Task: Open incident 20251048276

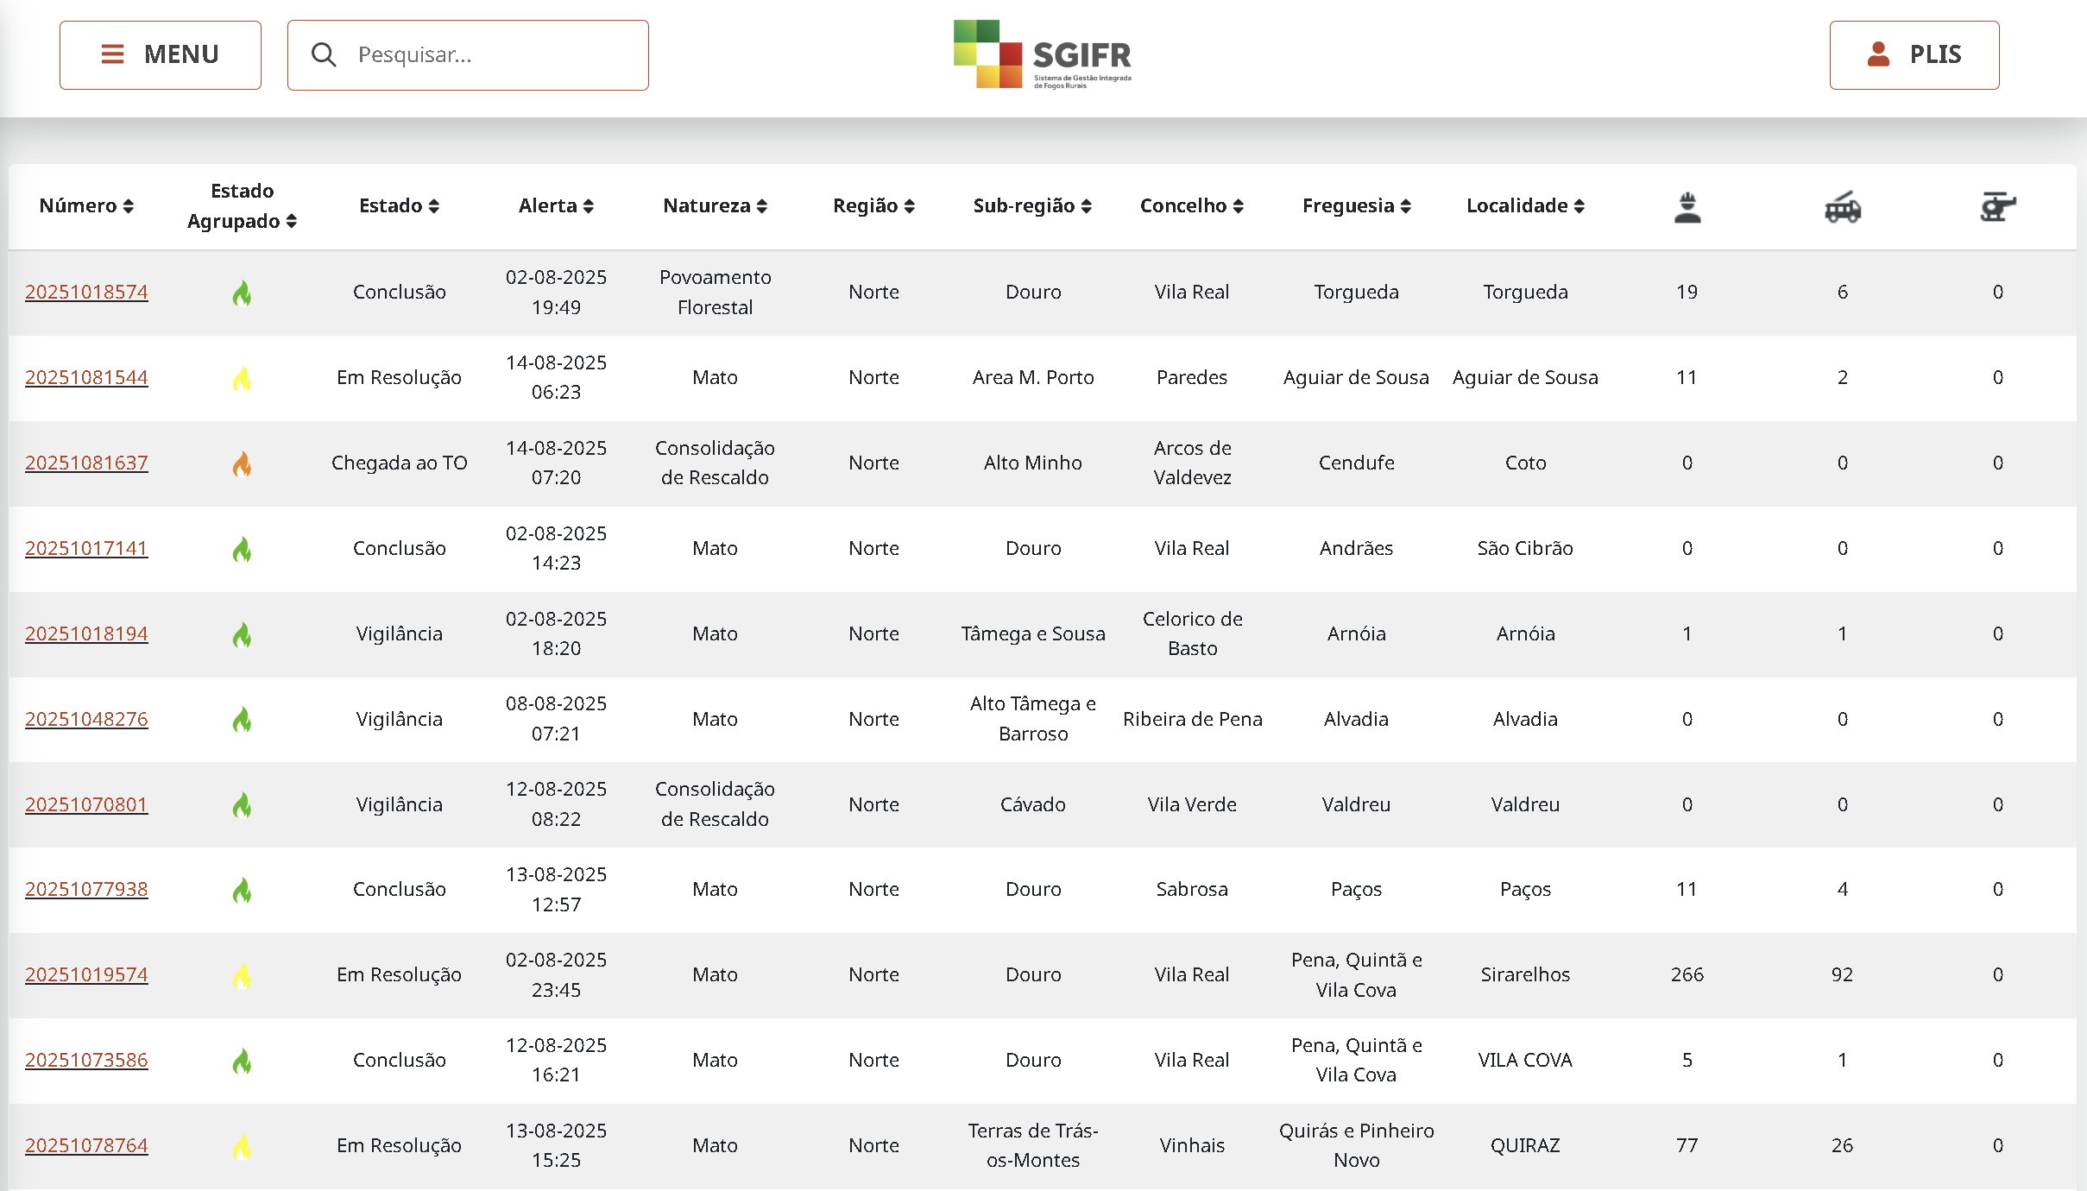Action: (86, 720)
